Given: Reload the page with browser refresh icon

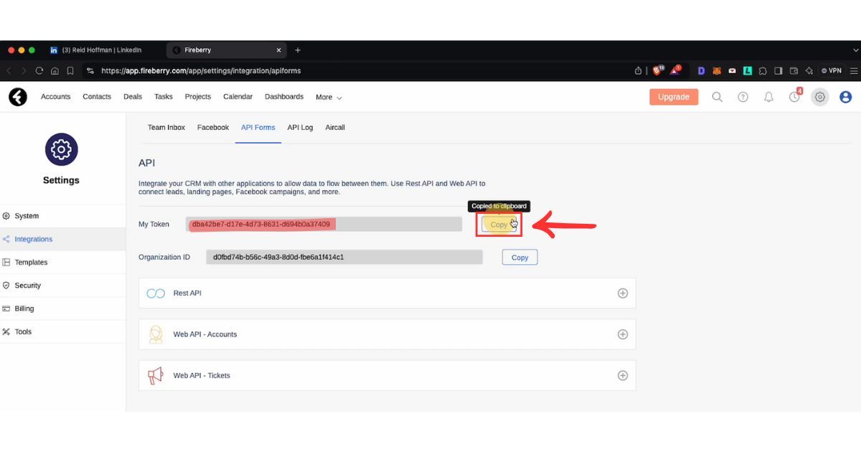Looking at the screenshot, I should point(39,71).
